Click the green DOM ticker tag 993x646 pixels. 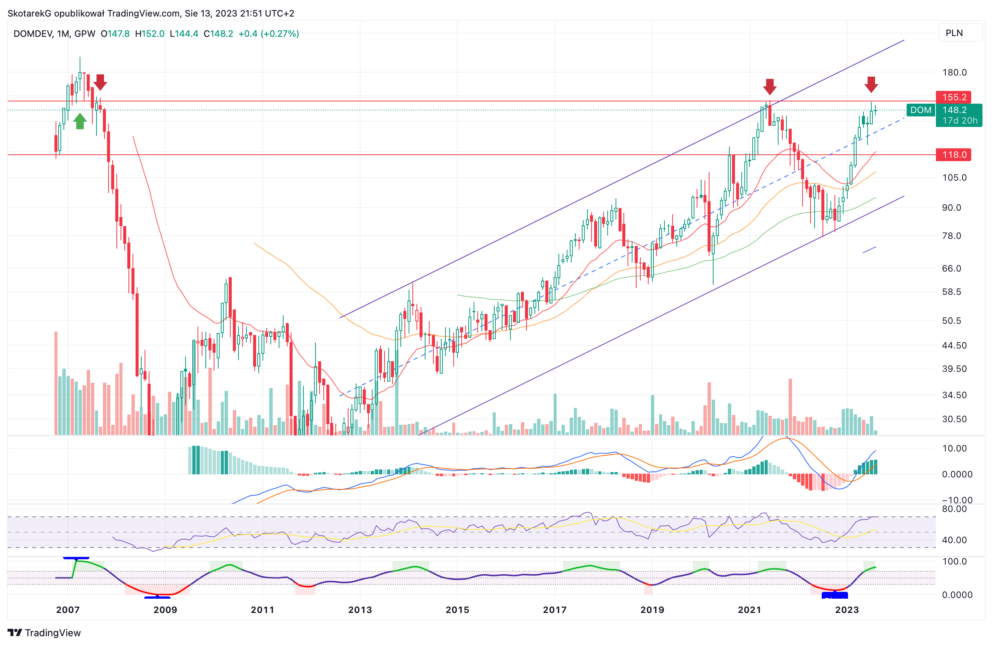pyautogui.click(x=921, y=110)
